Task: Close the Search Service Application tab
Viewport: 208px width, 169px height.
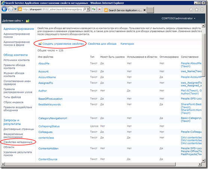Action: coord(145,10)
